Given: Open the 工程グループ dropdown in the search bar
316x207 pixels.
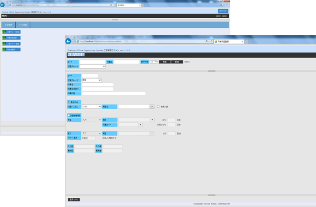Looking at the screenshot, I should (x=92, y=67).
